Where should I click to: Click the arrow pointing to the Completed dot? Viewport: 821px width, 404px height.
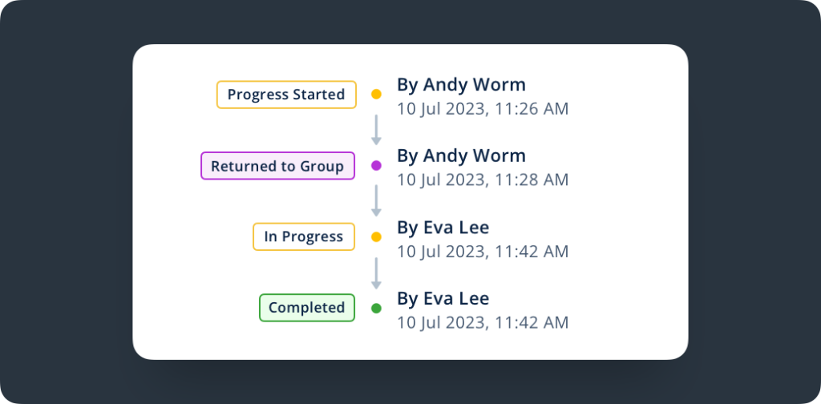click(x=376, y=273)
